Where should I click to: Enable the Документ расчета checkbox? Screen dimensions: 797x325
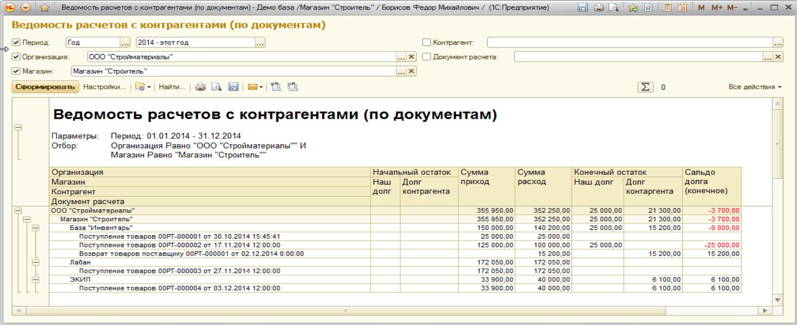(x=427, y=57)
